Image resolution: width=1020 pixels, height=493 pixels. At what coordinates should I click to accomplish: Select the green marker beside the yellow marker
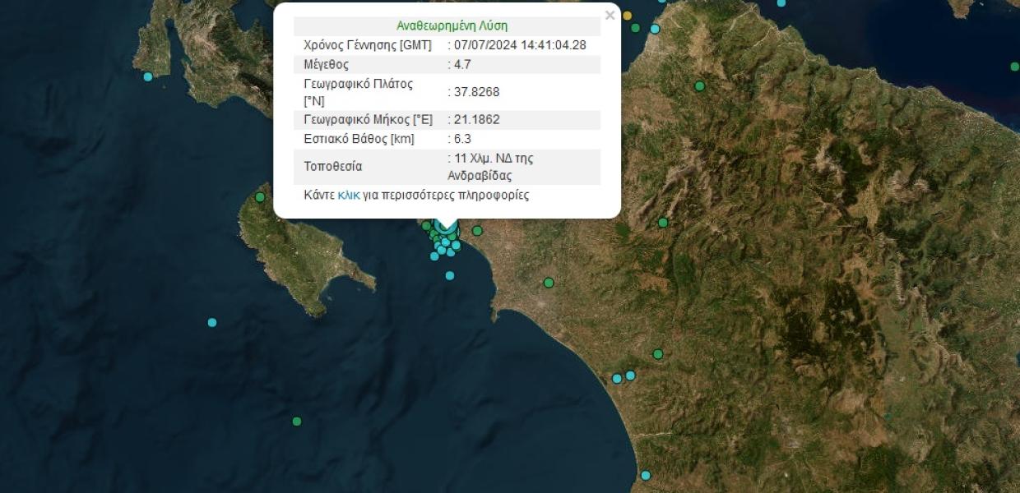pos(636,28)
